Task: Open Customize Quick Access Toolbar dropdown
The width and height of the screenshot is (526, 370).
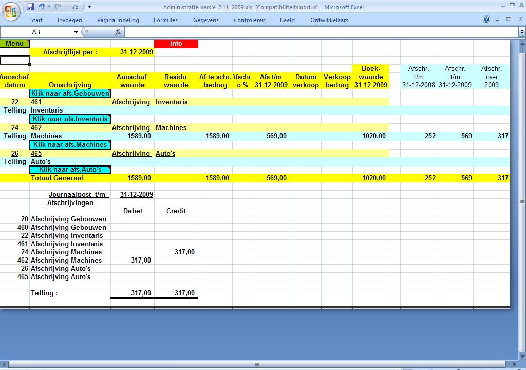Action: coord(89,7)
